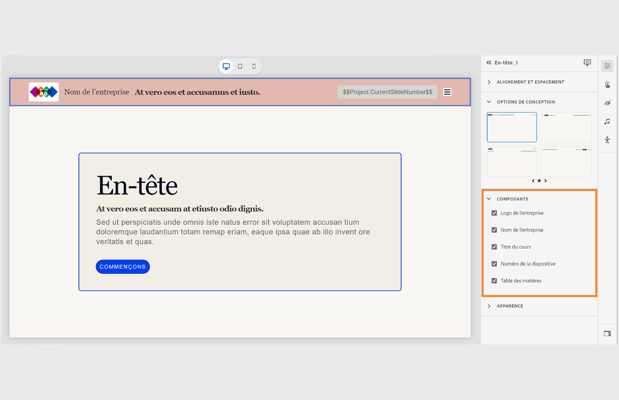Switch to desktop preview mode icon
This screenshot has height=400, width=619.
pos(226,66)
